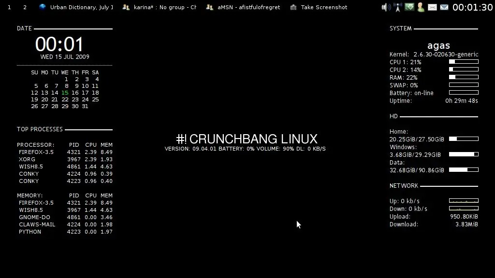Focus the karina* No group chat window
495x278 pixels.
(x=160, y=7)
